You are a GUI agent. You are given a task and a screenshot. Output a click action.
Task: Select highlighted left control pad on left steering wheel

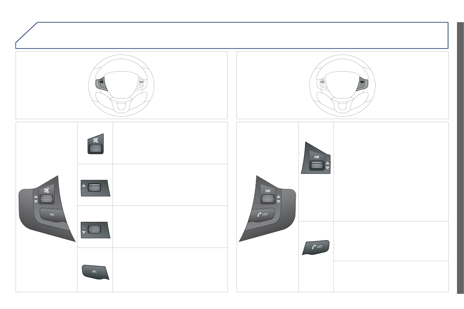point(101,85)
